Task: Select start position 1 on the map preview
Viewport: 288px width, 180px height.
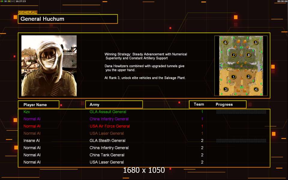Action: pyautogui.click(x=233, y=77)
